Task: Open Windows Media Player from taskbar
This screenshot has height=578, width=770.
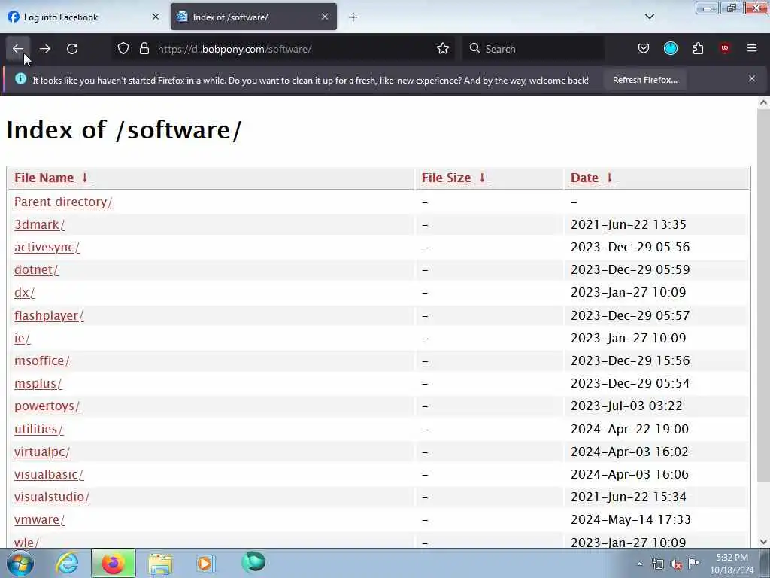Action: click(x=205, y=563)
